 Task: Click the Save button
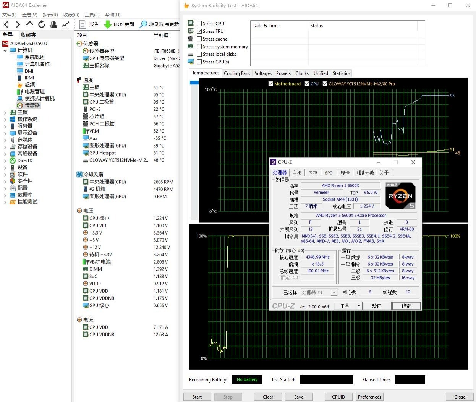pos(299,397)
